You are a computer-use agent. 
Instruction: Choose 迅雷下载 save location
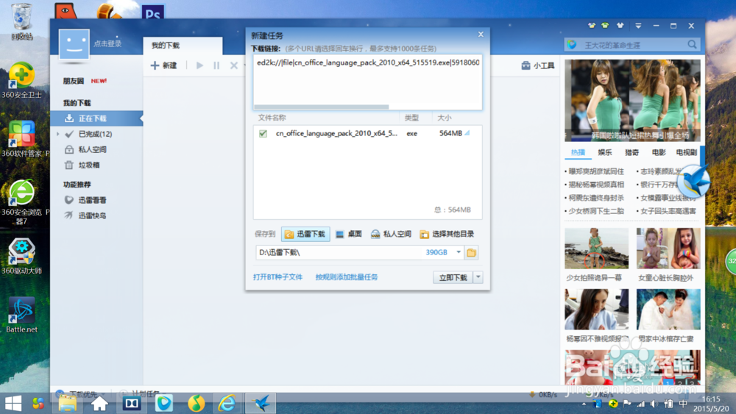point(305,234)
